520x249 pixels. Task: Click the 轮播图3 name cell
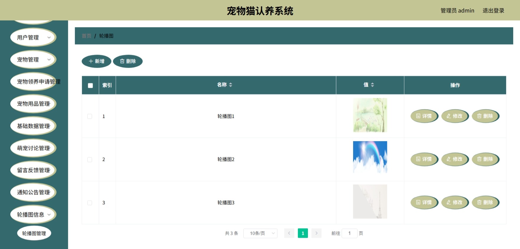pos(226,203)
